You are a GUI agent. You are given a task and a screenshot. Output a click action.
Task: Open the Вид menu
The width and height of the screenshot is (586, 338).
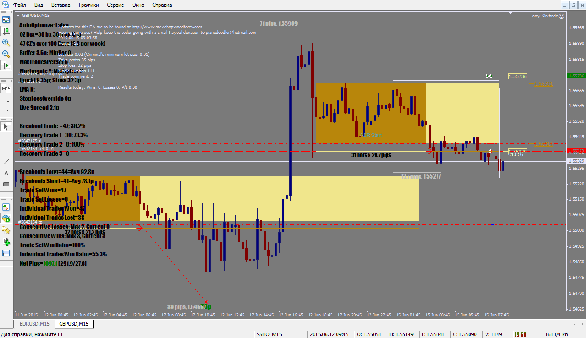[39, 5]
